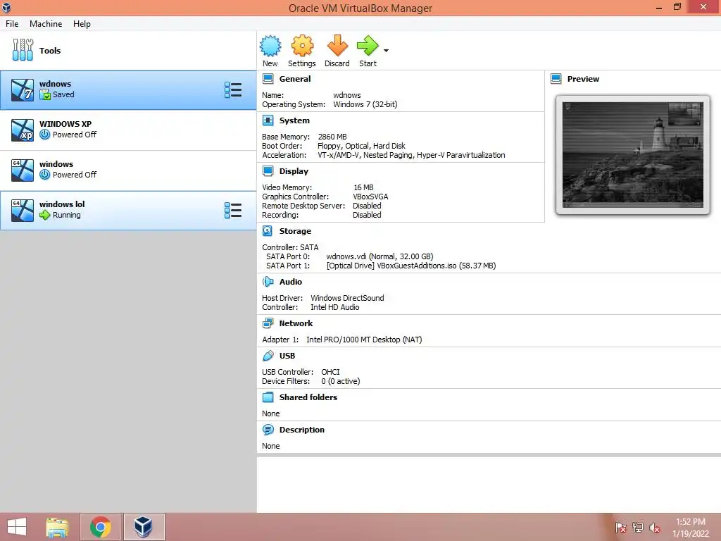The height and width of the screenshot is (541, 721).
Task: Open the Storage section header link
Action: coord(295,231)
